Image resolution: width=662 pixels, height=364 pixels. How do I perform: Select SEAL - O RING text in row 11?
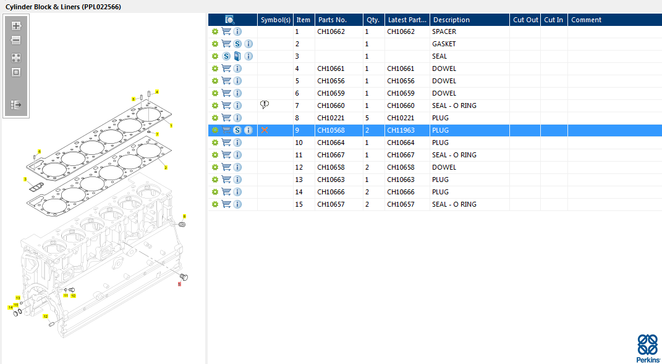point(454,155)
